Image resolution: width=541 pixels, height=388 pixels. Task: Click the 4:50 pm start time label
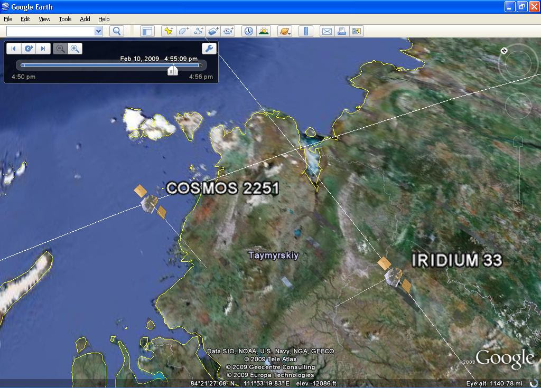(x=23, y=77)
